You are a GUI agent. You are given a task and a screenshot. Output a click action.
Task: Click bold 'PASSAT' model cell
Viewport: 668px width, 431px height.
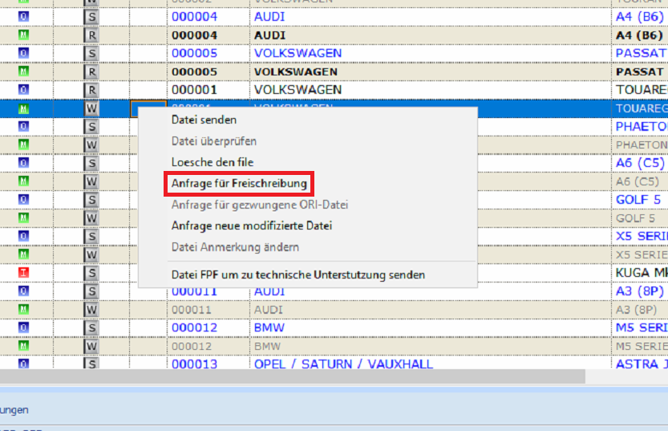[639, 71]
